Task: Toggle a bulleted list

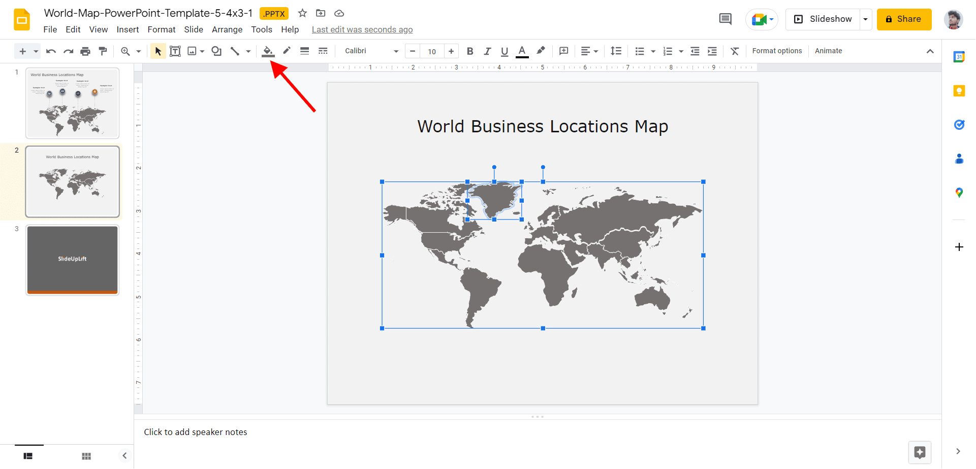Action: point(641,51)
